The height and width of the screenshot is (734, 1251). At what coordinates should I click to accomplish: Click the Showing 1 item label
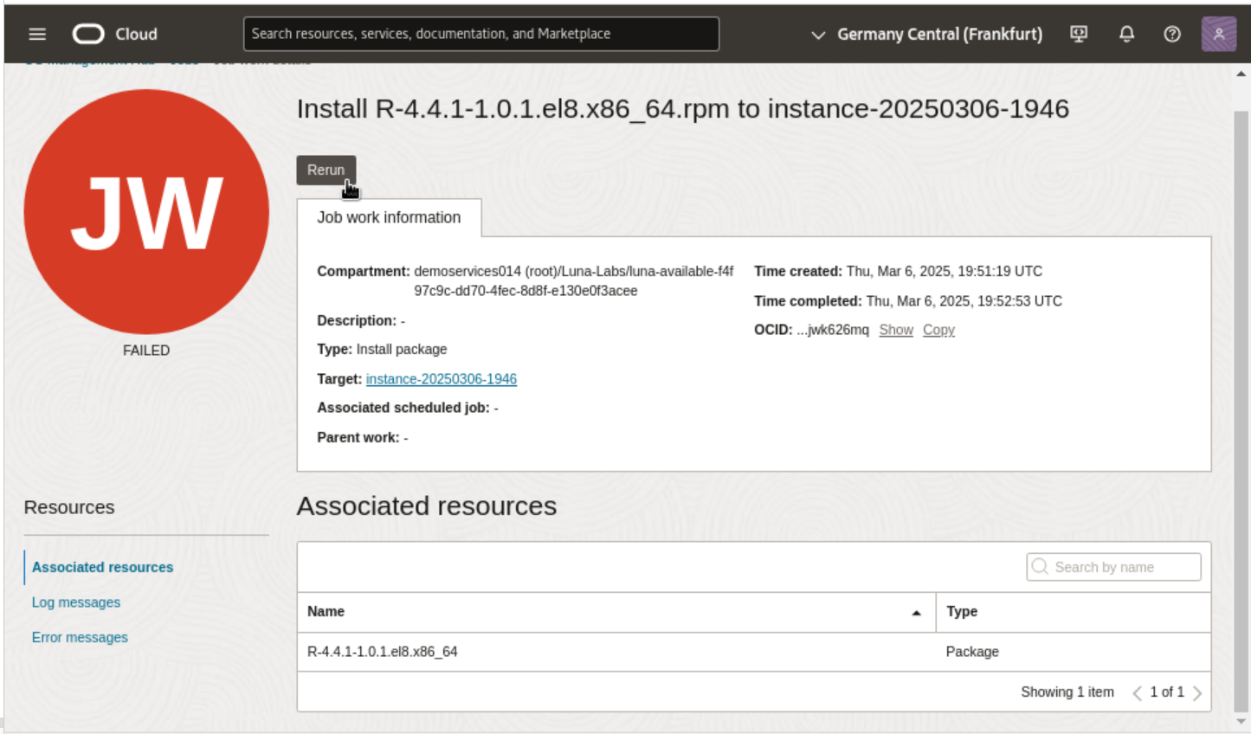click(x=1067, y=692)
